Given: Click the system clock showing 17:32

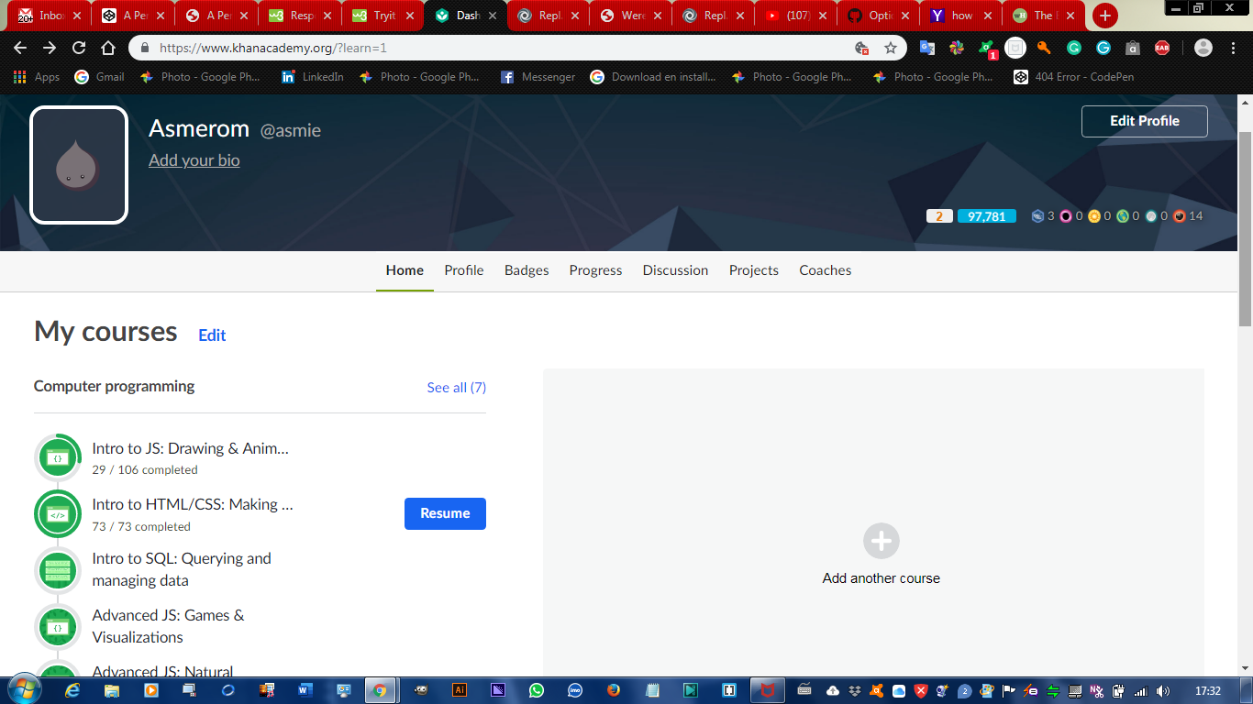Looking at the screenshot, I should (x=1208, y=691).
